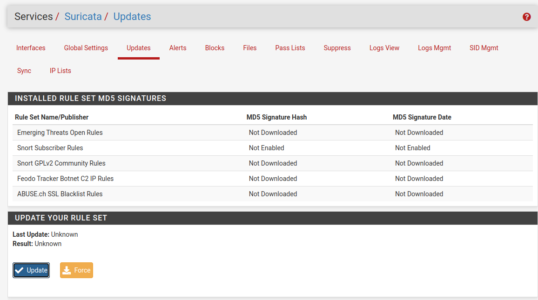538x300 pixels.
Task: View the Files tab
Action: coord(249,48)
